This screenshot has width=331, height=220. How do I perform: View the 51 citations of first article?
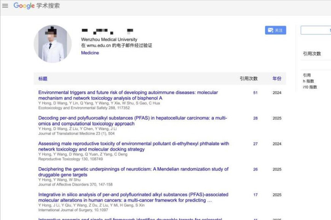tap(255, 93)
